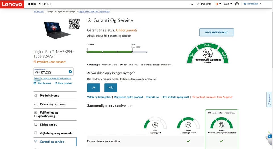Image resolution: width=273 pixels, height=149 pixels.
Task: Go to Drivers og software section
Action: click(x=55, y=104)
